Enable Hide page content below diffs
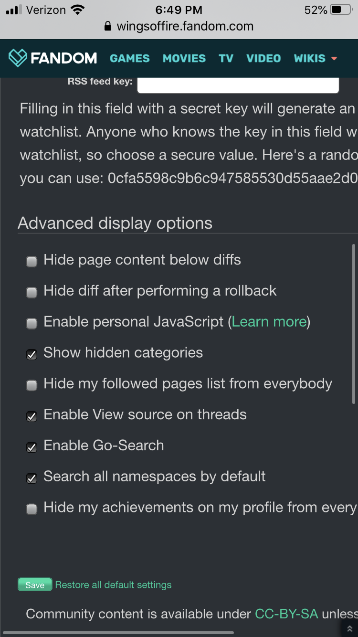The height and width of the screenshot is (637, 358). 32,261
